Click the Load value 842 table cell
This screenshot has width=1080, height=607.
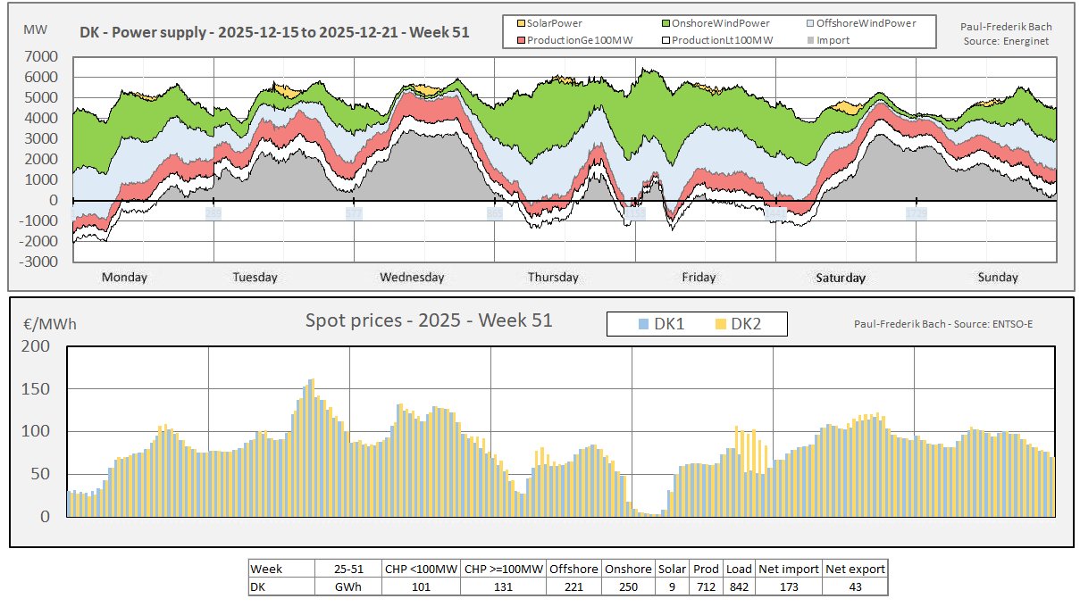coord(739,586)
